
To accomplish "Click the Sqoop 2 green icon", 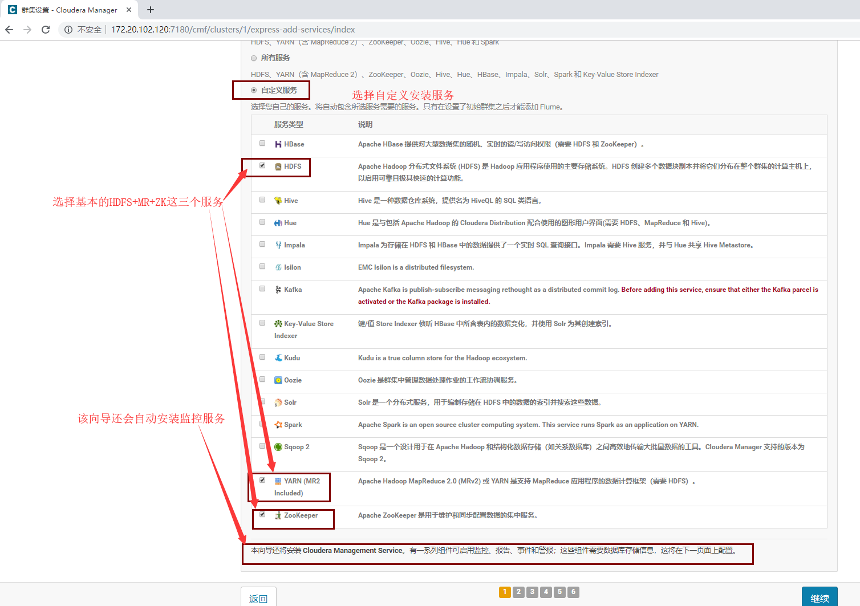I will (278, 447).
